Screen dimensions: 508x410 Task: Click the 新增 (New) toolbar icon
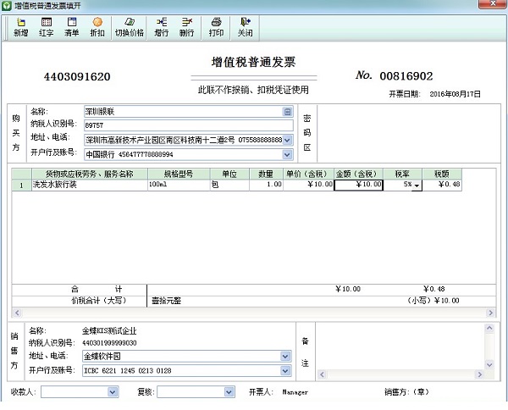[19, 26]
